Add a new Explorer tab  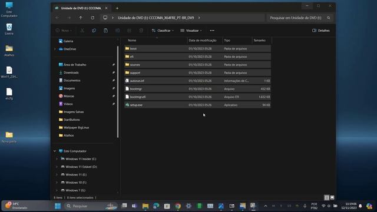point(117,8)
